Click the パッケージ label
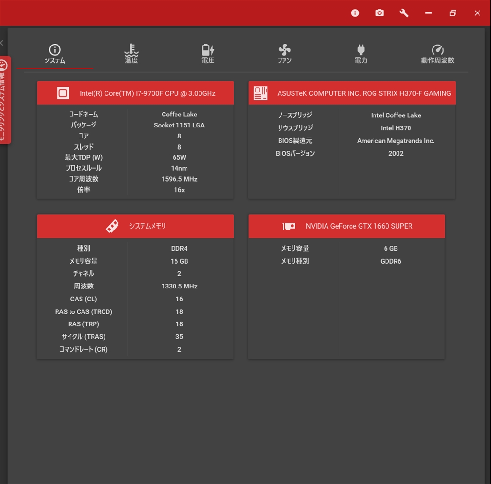This screenshot has height=484, width=491. (83, 125)
